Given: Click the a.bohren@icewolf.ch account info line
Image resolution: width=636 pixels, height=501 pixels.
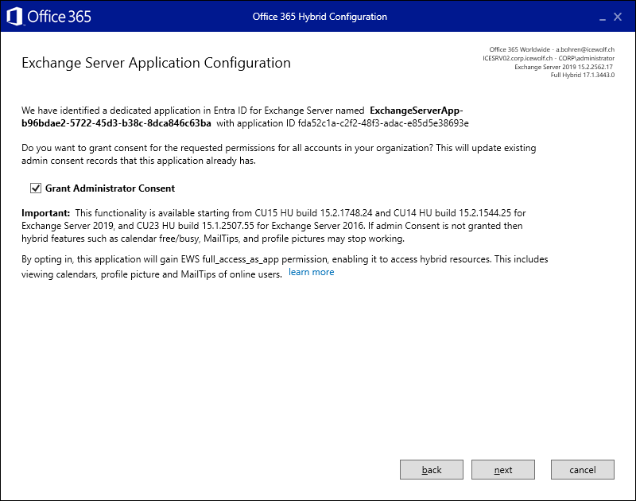Looking at the screenshot, I should coord(552,49).
